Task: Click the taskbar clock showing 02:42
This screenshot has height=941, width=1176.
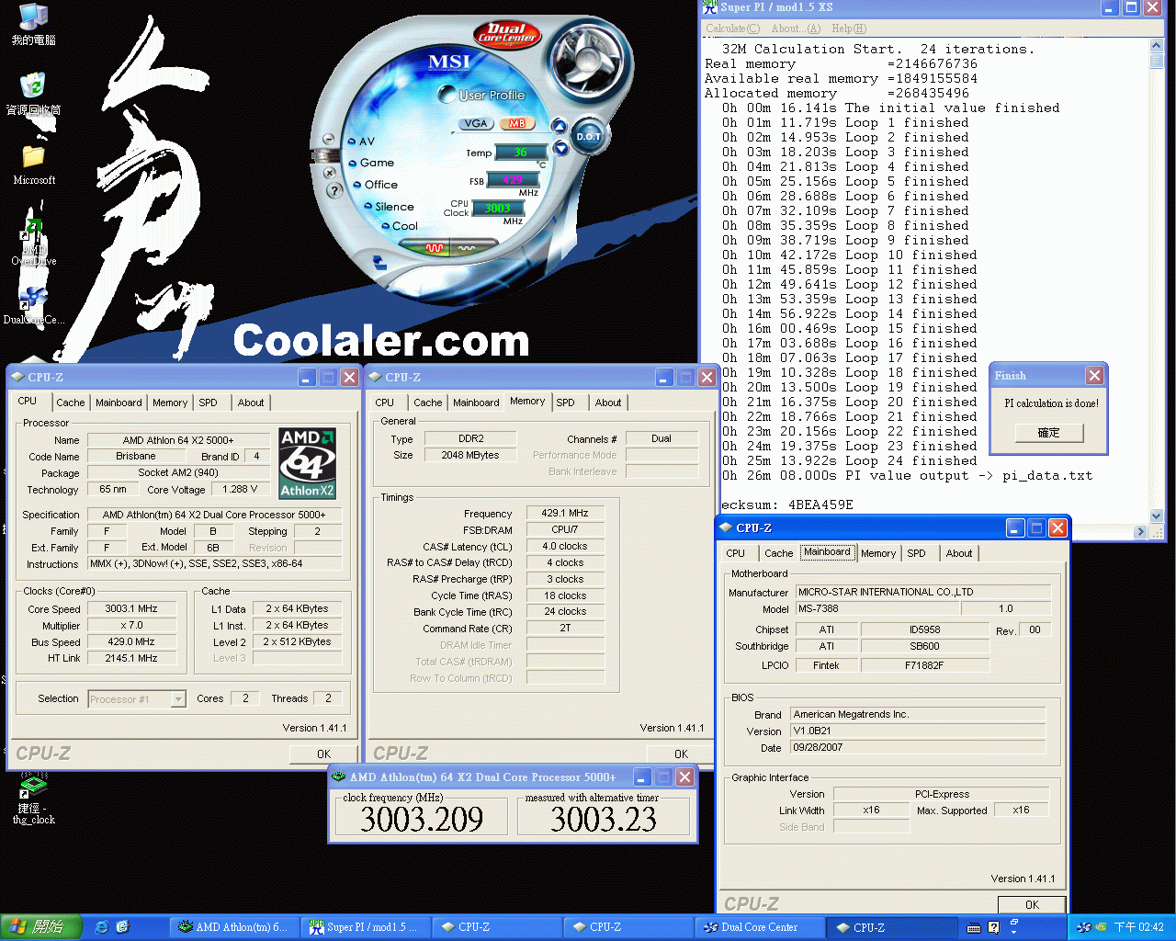Action: click(x=1138, y=927)
